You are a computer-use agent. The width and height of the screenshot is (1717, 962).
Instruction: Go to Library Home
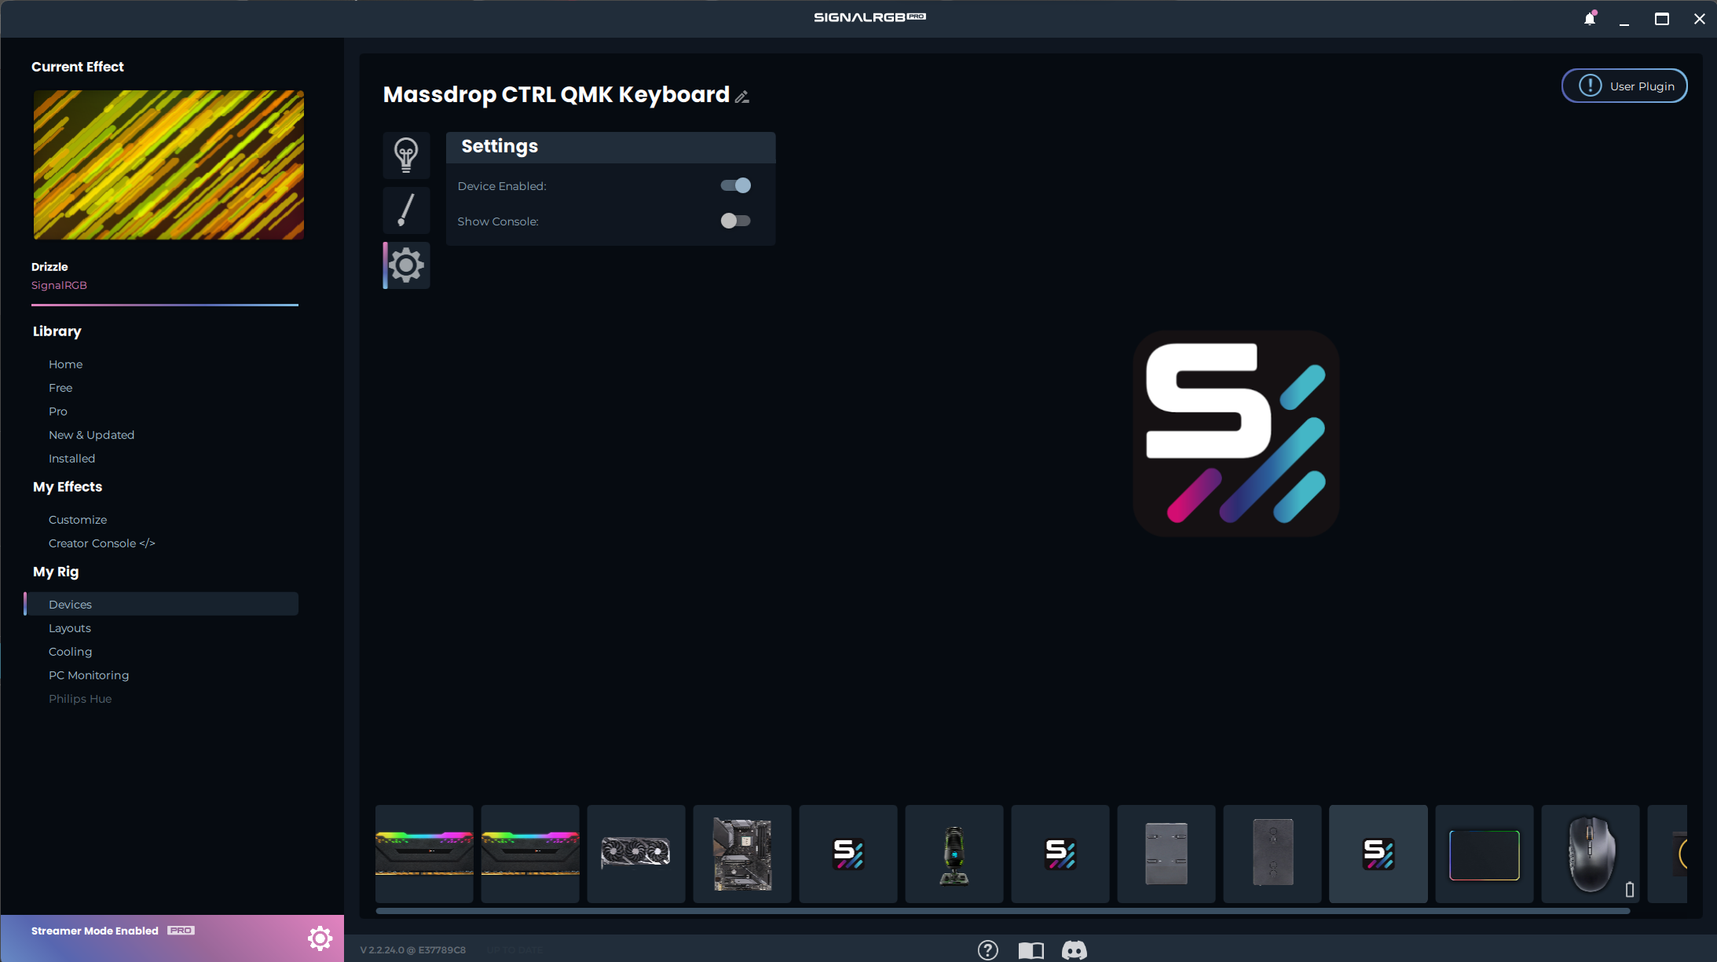point(65,364)
